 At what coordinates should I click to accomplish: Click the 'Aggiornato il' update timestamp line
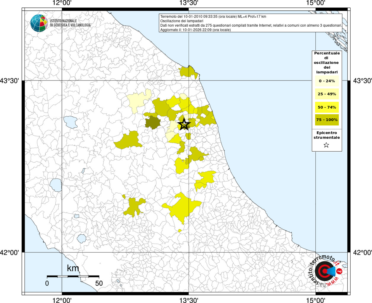coord(195,30)
